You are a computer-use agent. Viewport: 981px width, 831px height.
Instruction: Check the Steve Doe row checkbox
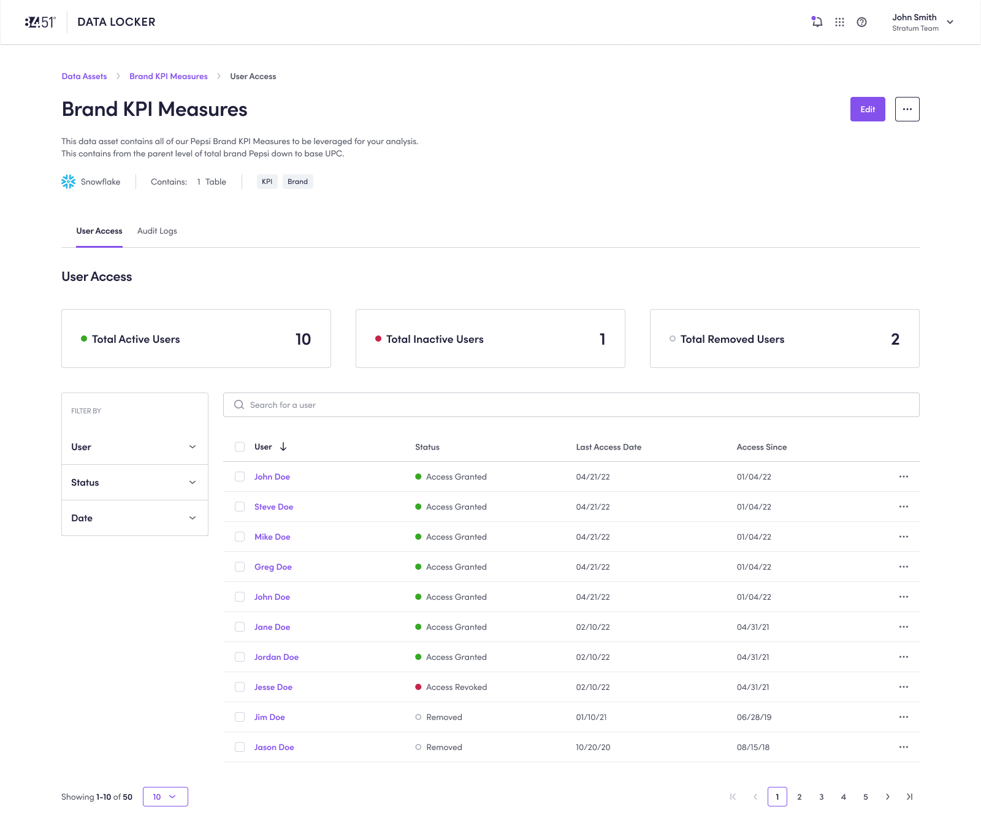[240, 507]
